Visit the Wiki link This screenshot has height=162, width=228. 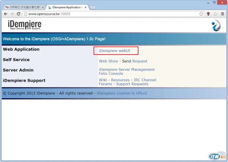(103, 80)
